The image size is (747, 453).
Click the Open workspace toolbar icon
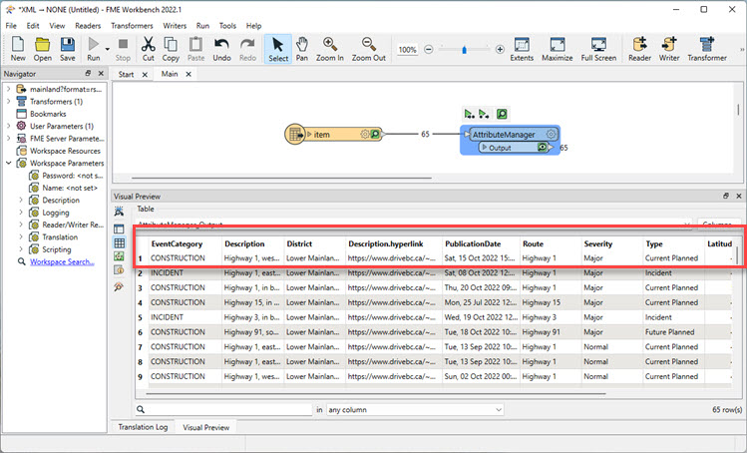click(x=43, y=49)
